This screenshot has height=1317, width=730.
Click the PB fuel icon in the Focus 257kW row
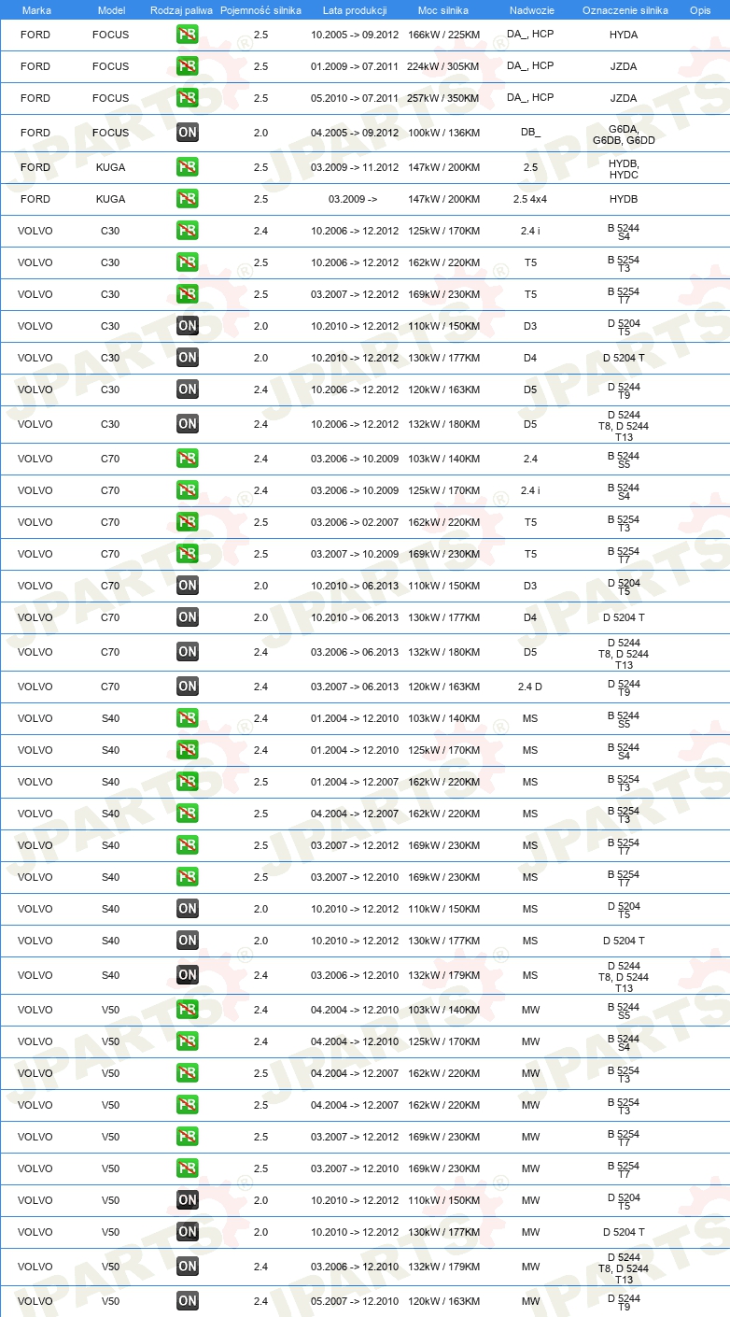point(188,98)
